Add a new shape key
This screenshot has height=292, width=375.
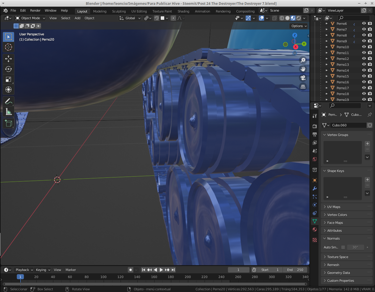(367, 180)
